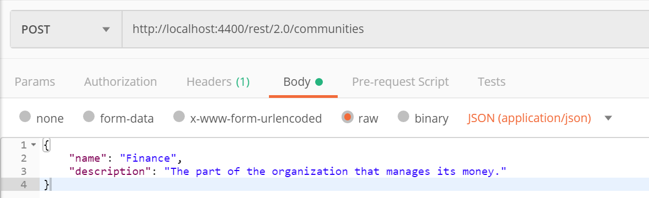The image size is (649, 198).
Task: Click inside the description string text
Action: tap(335, 171)
